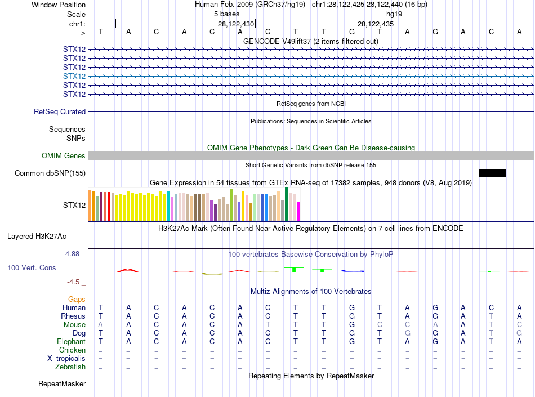This screenshot has width=535, height=397.
Task: Click the Gaps row label
Action: 77,299
